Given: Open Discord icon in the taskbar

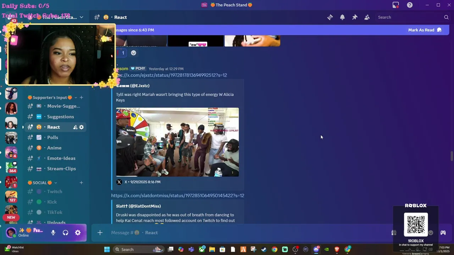Looking at the screenshot, I should pos(316,249).
